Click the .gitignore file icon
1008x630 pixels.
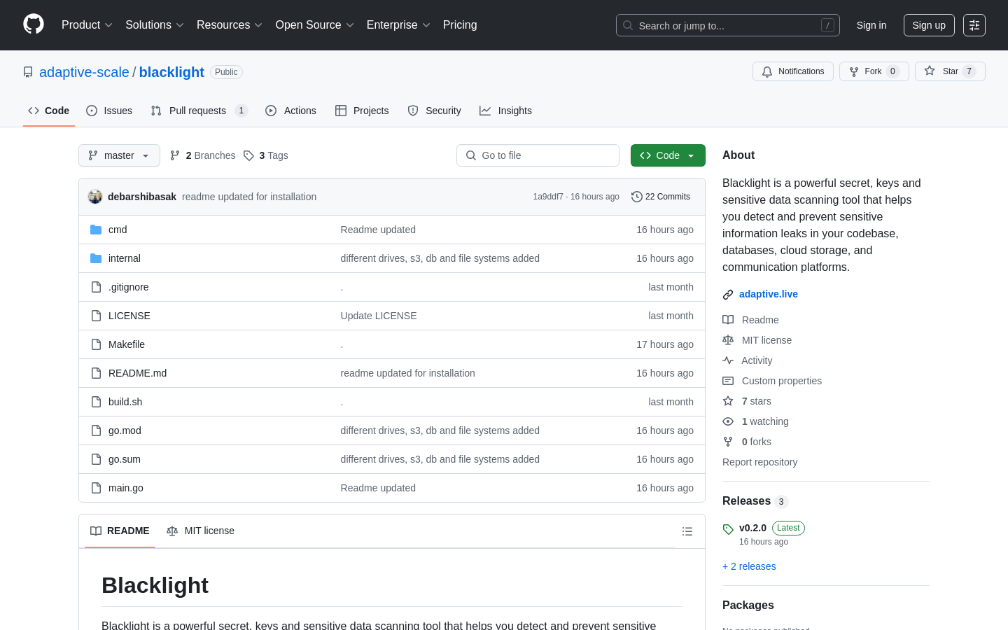tap(96, 287)
